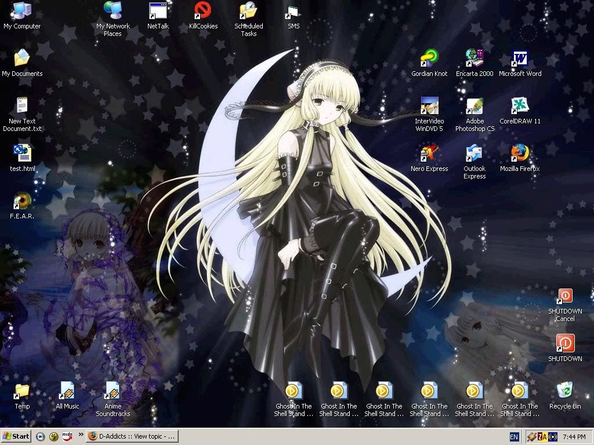This screenshot has height=445, width=594.
Task: Open the Recycle Bin
Action: pyautogui.click(x=565, y=396)
